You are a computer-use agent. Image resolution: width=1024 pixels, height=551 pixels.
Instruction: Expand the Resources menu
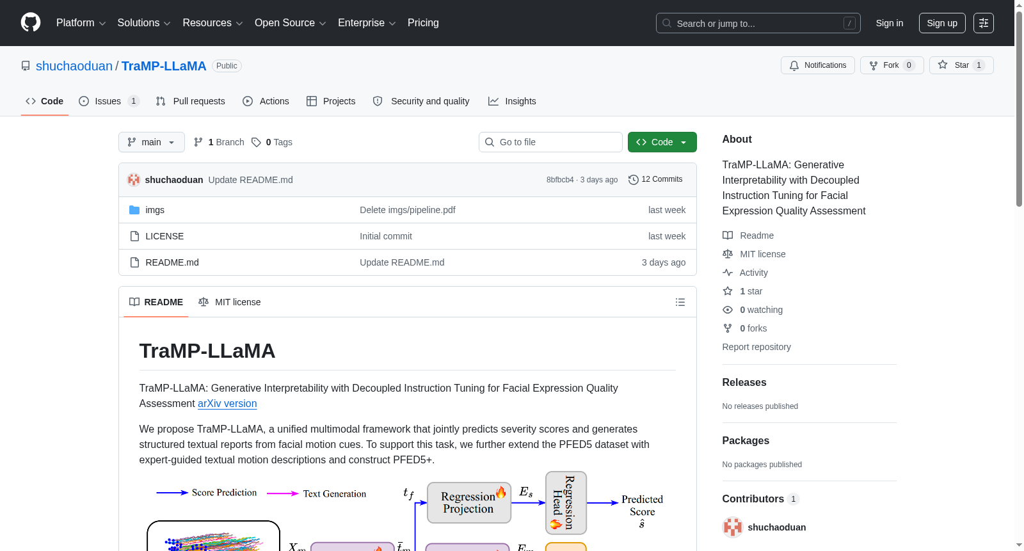click(212, 23)
